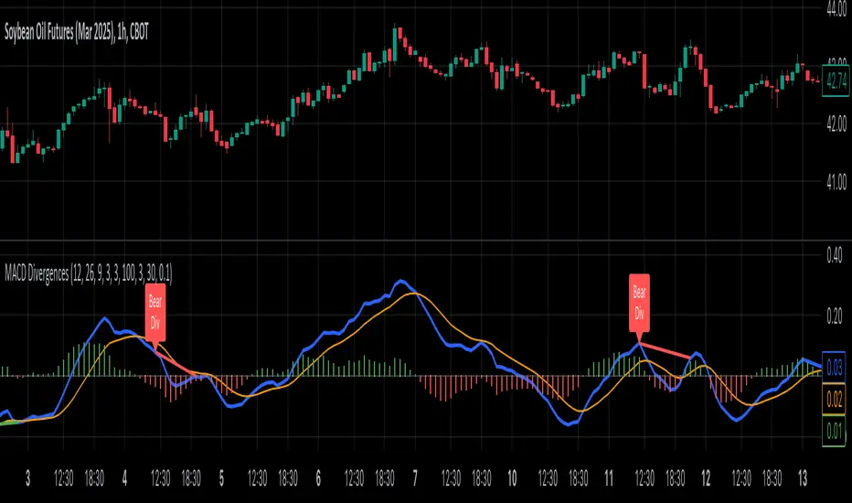Click the green 42.74 current price tag

pos(836,80)
